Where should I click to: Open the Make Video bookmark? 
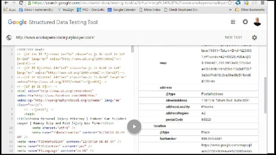coord(150,9)
